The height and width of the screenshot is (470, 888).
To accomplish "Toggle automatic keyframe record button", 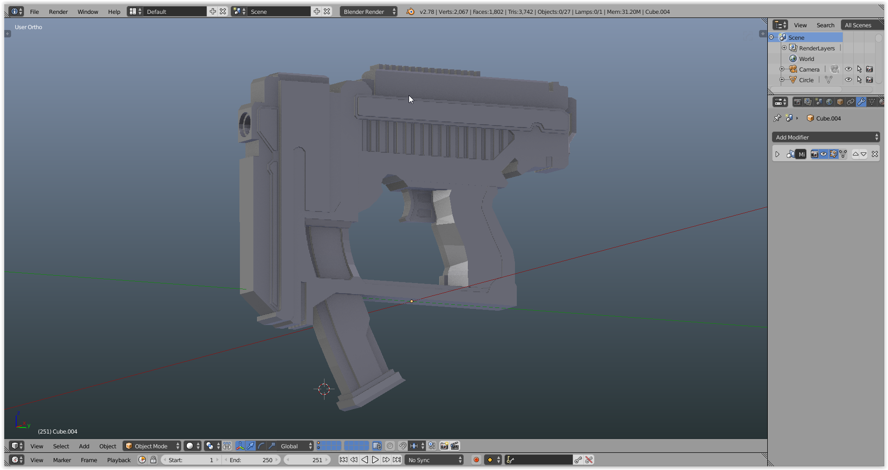I will coord(476,460).
